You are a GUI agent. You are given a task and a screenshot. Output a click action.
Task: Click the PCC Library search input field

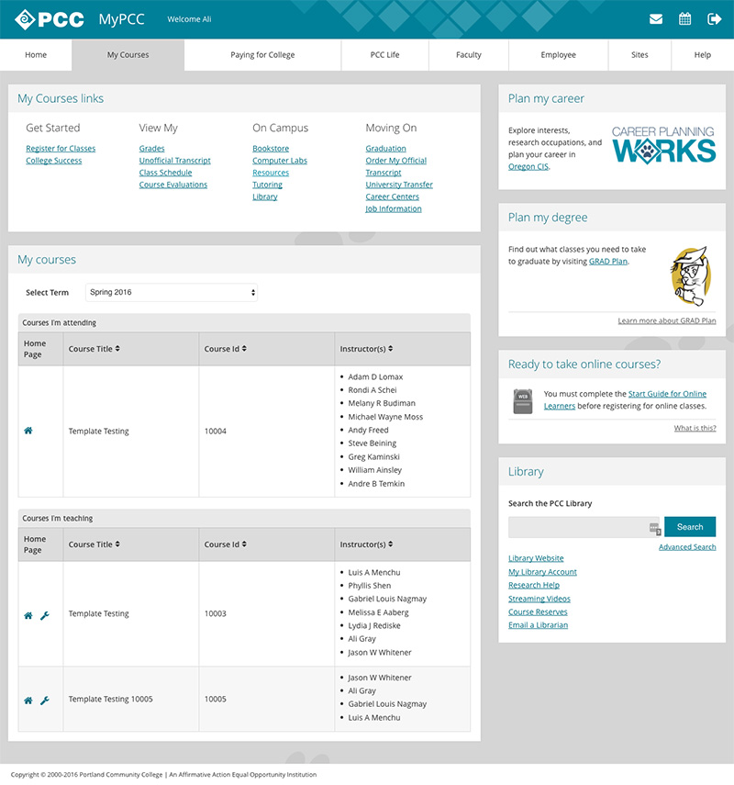click(x=580, y=527)
